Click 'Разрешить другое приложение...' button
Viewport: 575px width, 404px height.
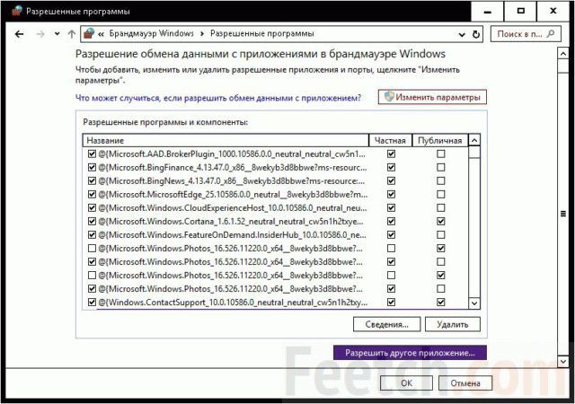pyautogui.click(x=410, y=353)
